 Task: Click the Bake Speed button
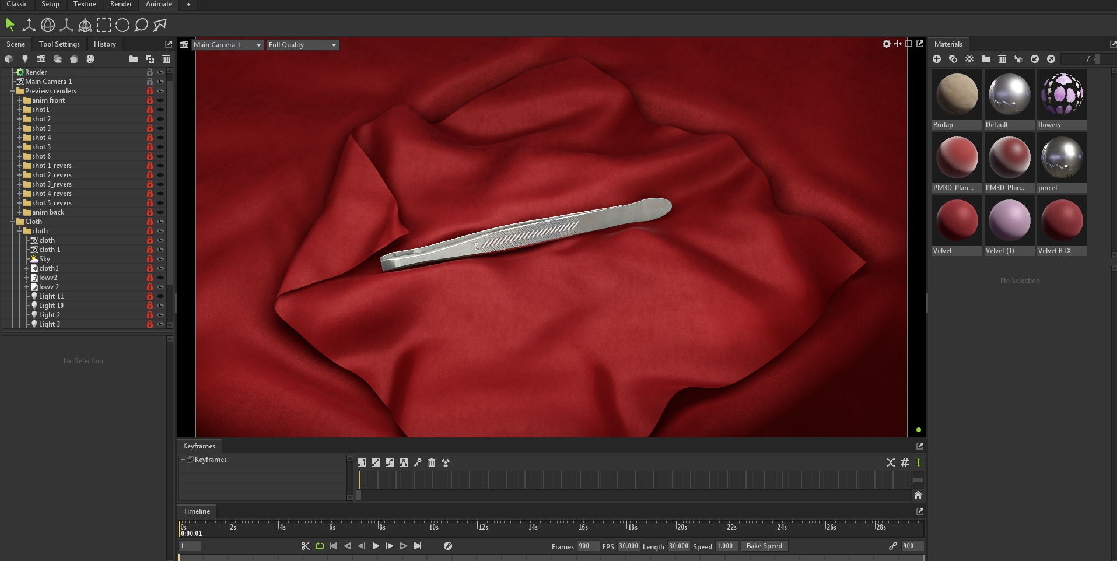click(x=764, y=546)
